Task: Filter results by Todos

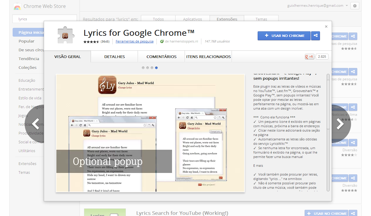Action: 158,19
